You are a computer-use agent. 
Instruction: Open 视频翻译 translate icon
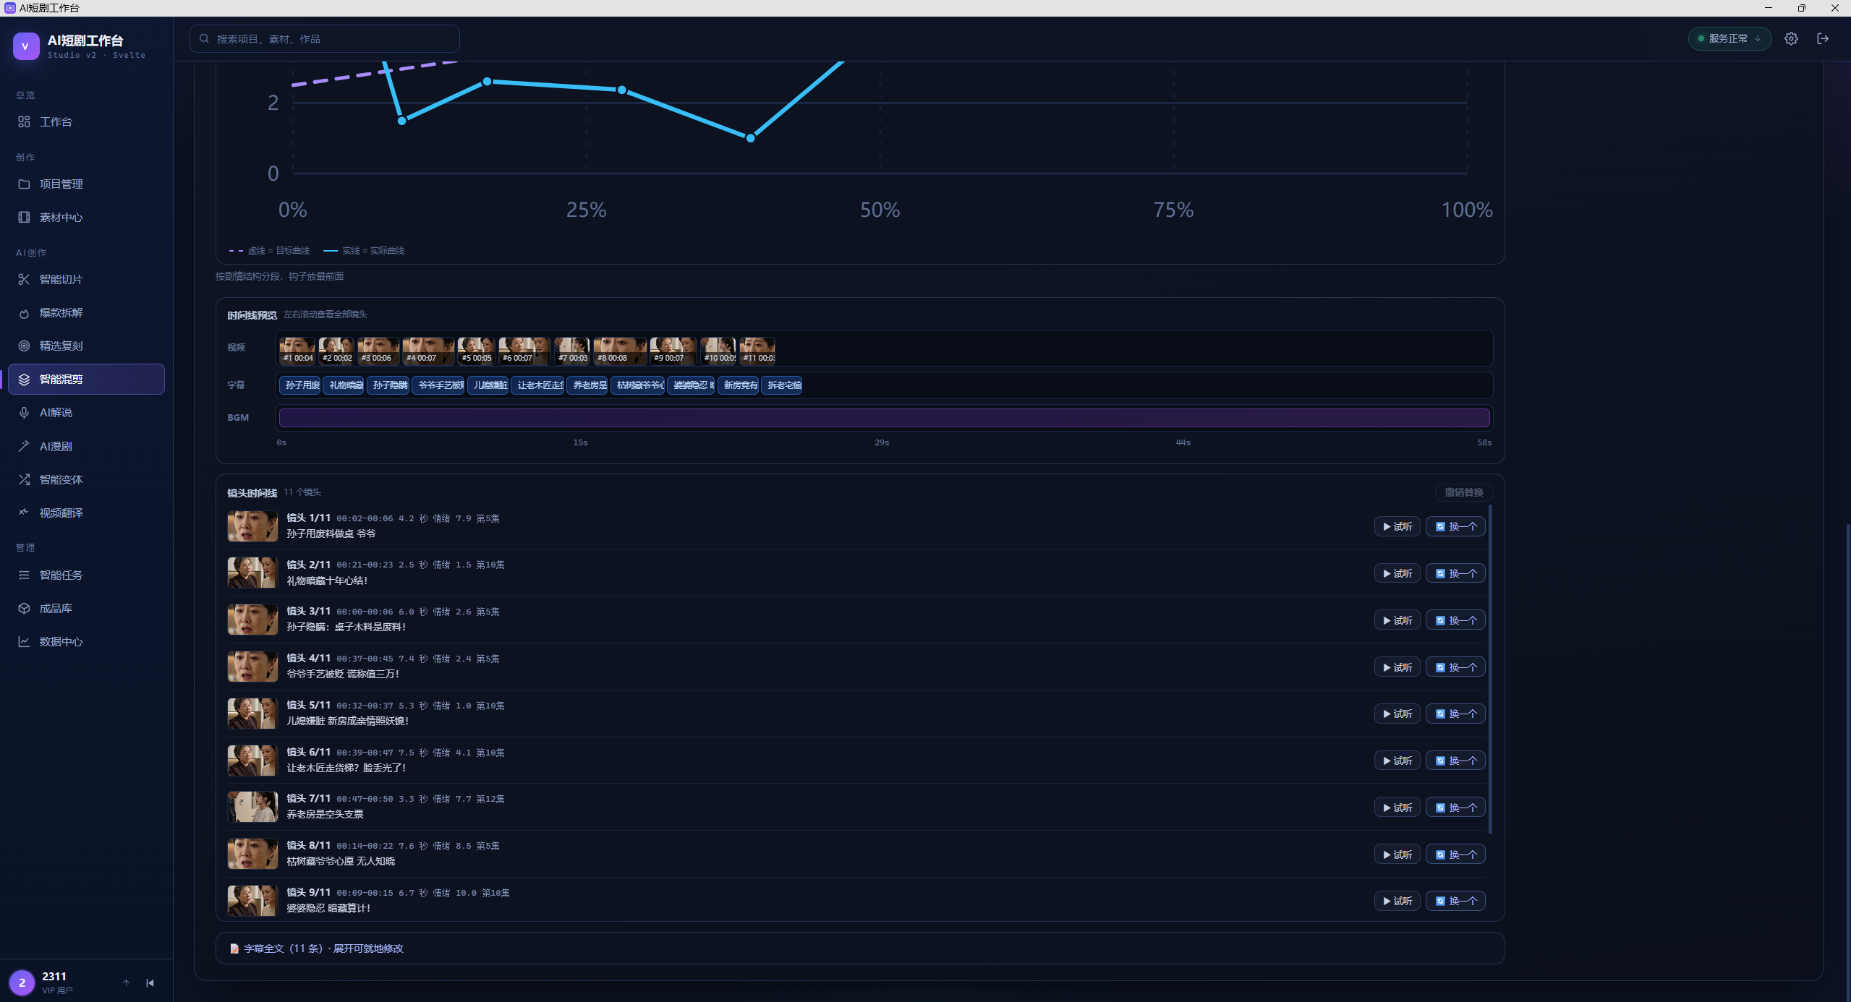point(24,513)
